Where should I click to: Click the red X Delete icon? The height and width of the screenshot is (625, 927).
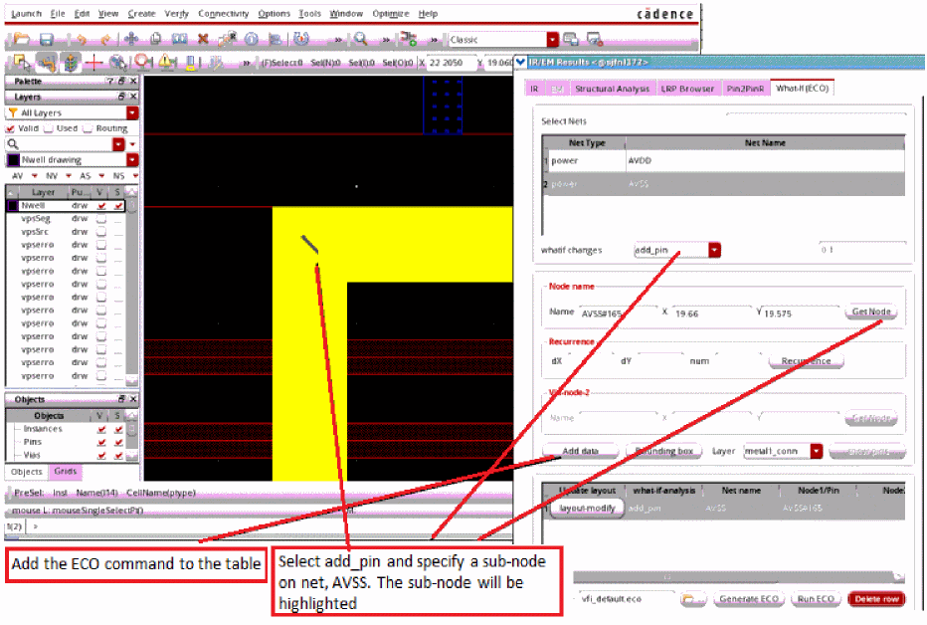pos(203,40)
